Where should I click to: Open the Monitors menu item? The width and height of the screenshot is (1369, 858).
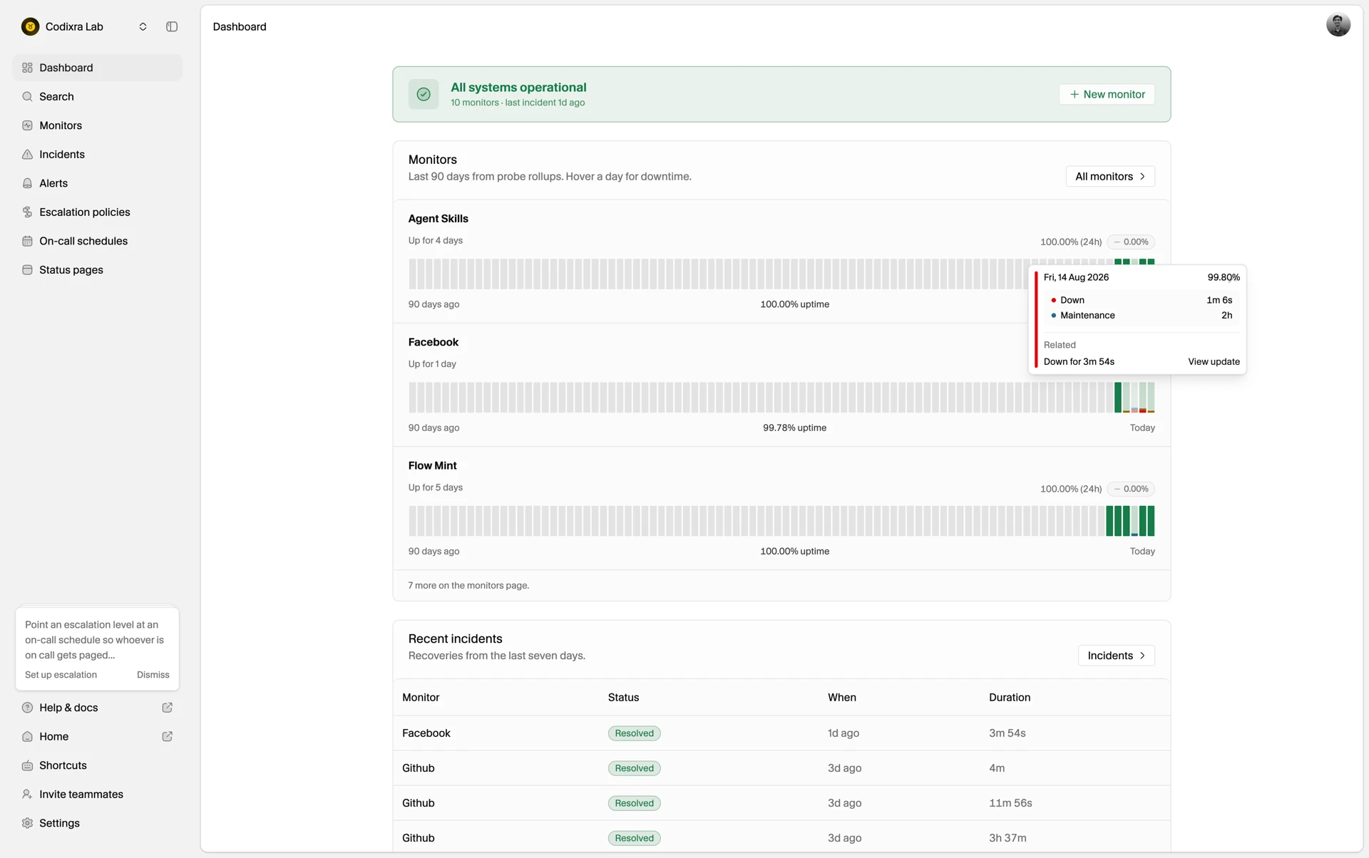pyautogui.click(x=97, y=125)
